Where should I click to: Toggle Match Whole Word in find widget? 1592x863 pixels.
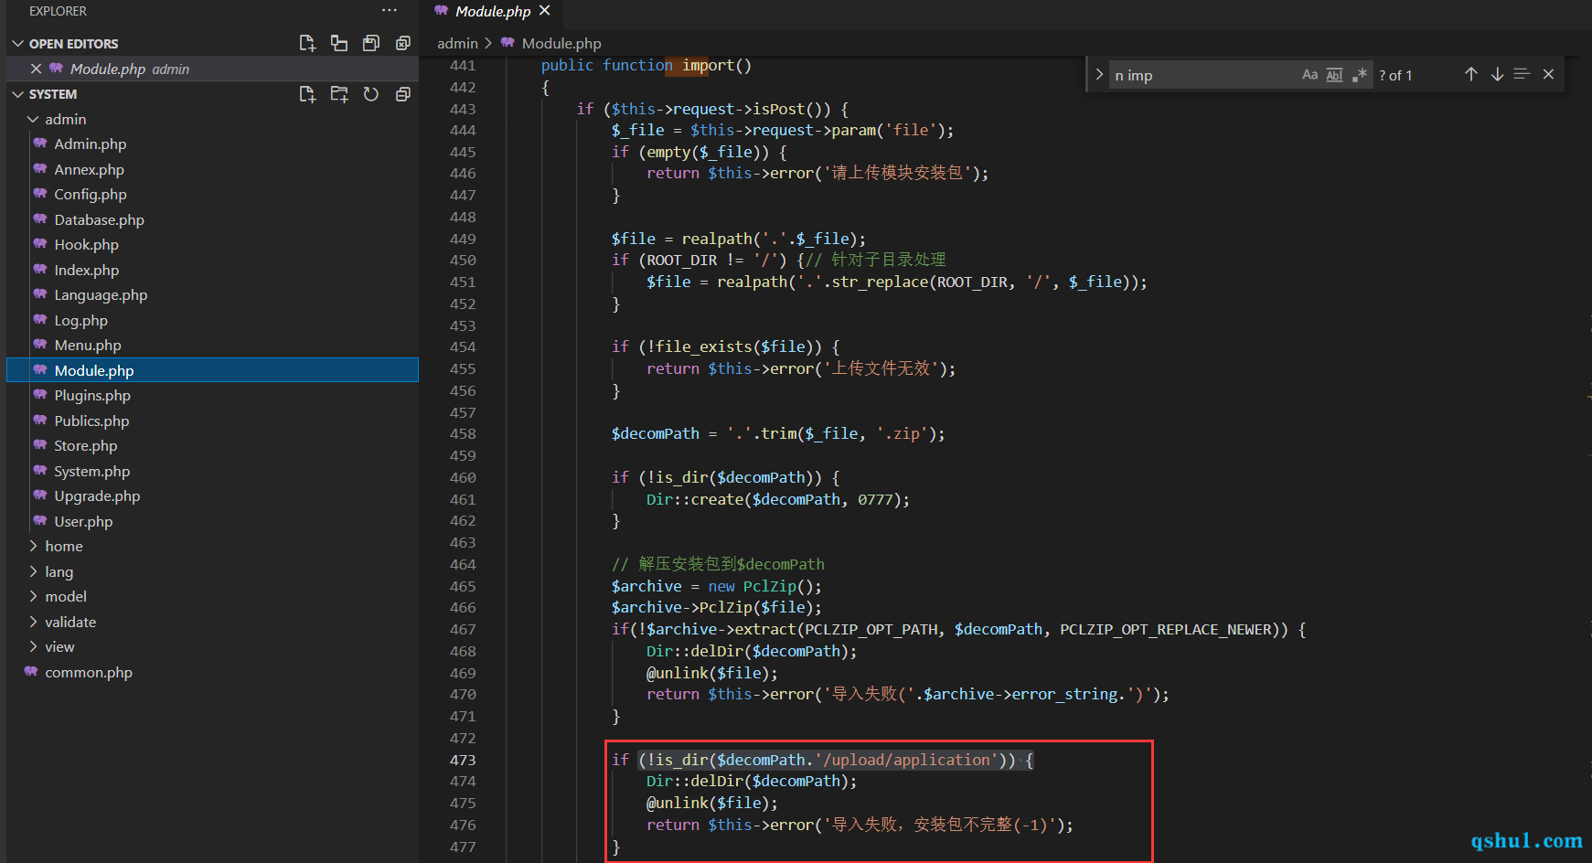[x=1335, y=75]
